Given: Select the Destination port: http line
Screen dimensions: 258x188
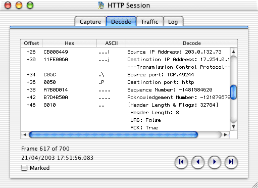Looking at the screenshot, I should click(161, 82).
